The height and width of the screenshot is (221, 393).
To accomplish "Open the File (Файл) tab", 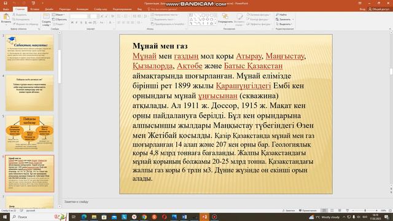I will (x=6, y=9).
